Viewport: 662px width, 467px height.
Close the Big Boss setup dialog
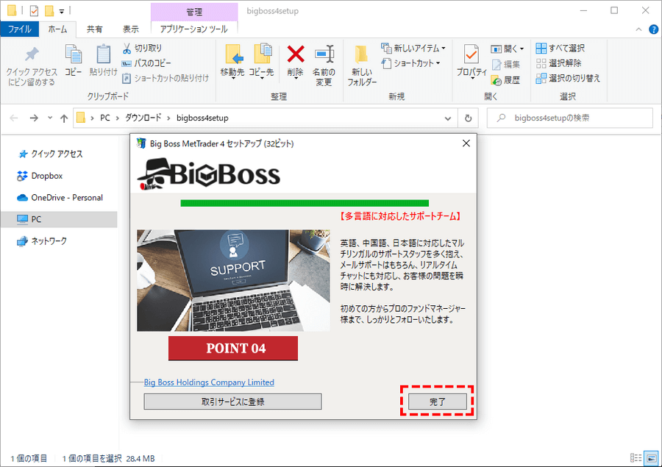(466, 143)
